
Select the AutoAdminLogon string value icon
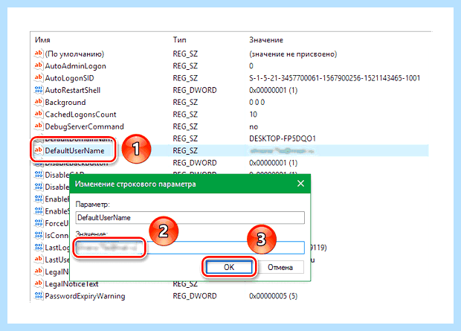coord(38,65)
